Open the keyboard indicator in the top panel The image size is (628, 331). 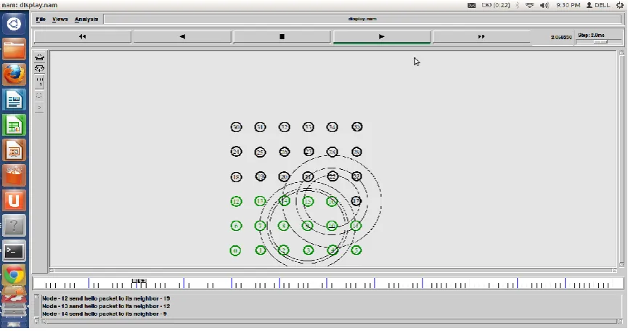pos(472,5)
